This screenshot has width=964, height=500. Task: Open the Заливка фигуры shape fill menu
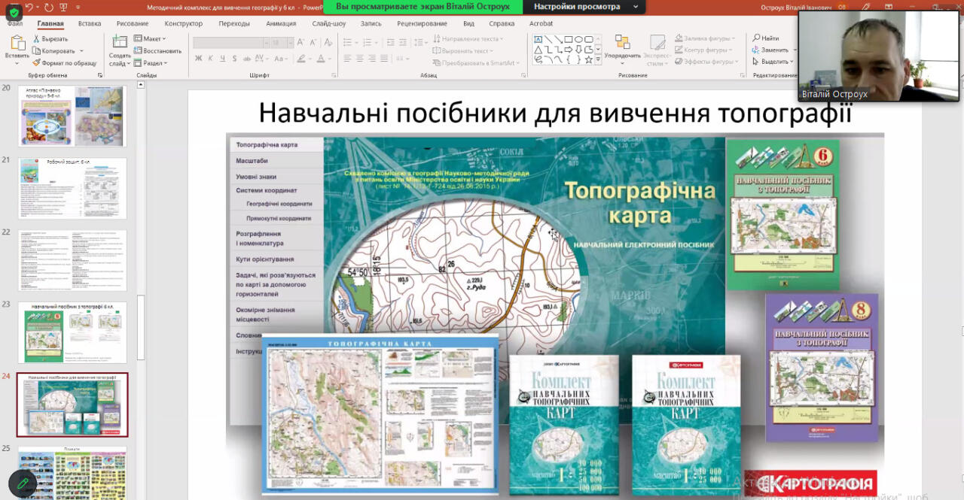pos(706,38)
